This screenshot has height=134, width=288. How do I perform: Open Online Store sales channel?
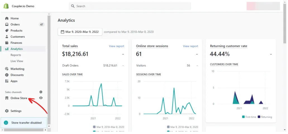click(19, 98)
